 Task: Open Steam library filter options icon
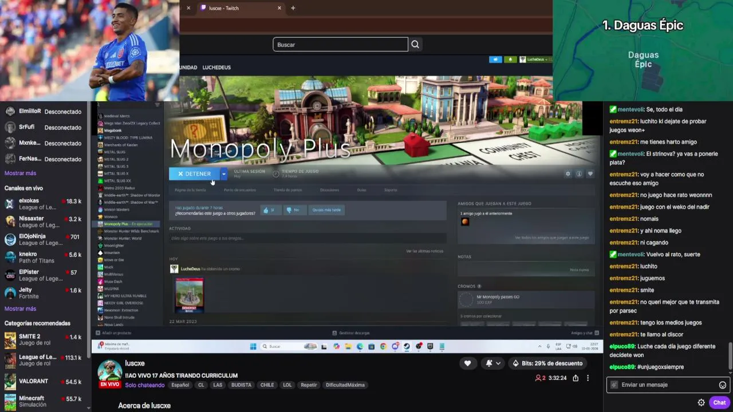pos(157,105)
